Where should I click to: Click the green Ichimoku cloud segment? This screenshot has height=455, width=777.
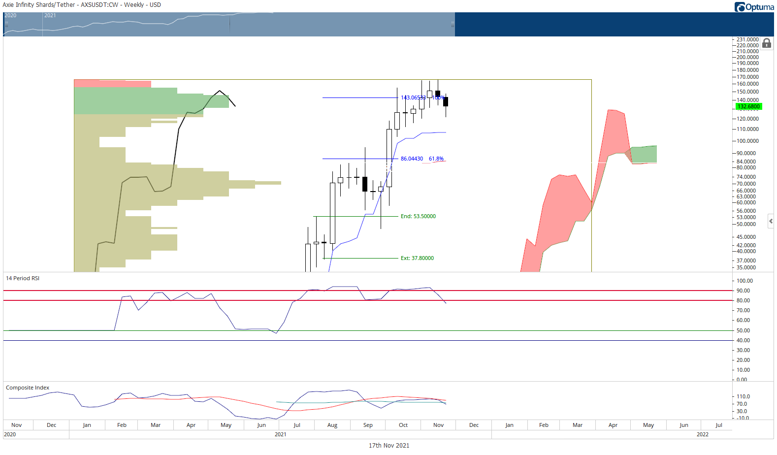[x=644, y=154]
